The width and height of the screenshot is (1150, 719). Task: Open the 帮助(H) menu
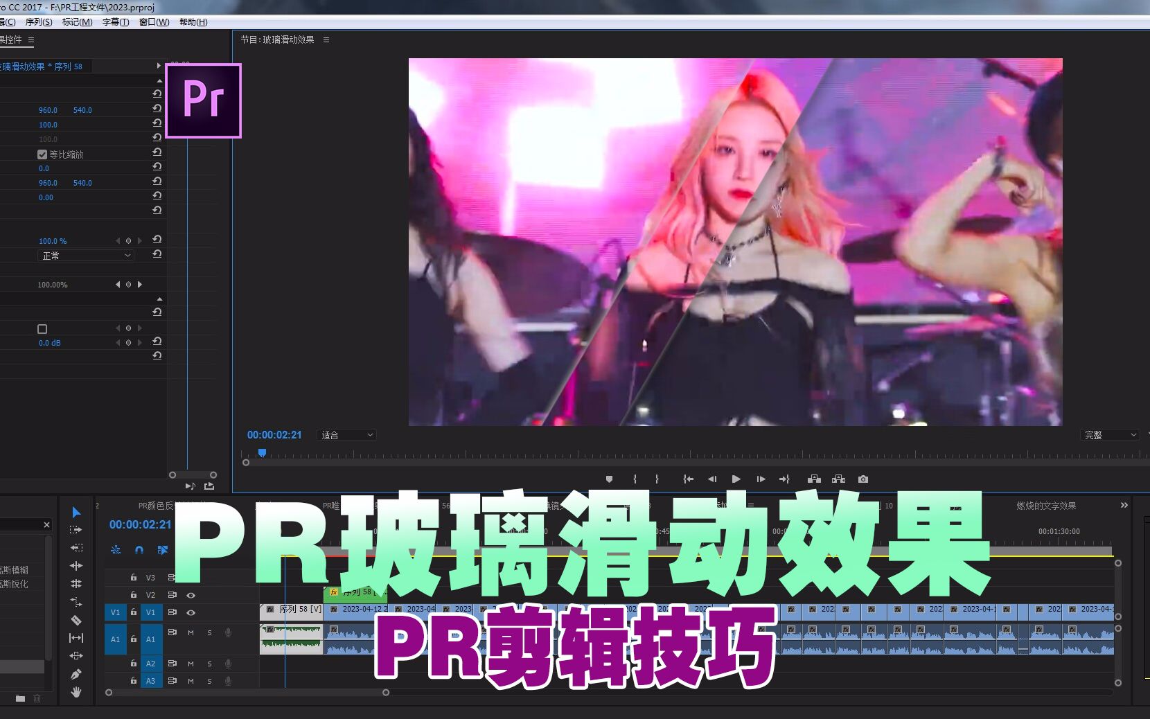pos(193,22)
